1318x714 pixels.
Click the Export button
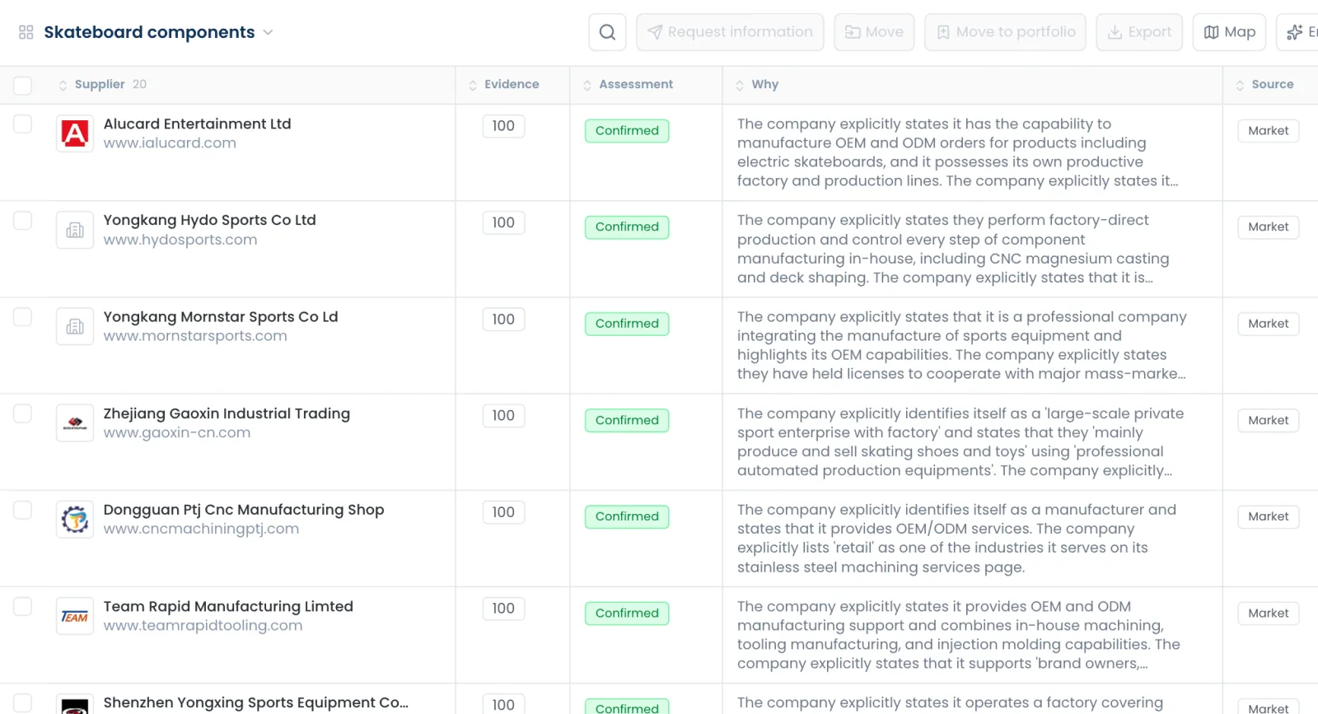click(x=1139, y=32)
